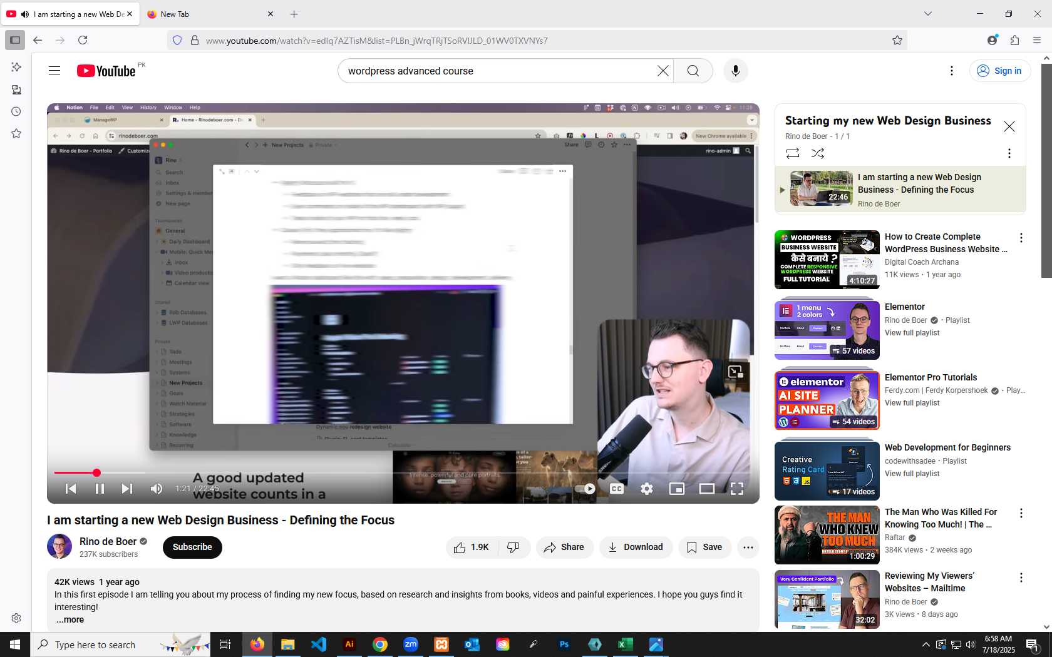Go to the YouTube home logo
The width and height of the screenshot is (1052, 657).
pos(106,71)
